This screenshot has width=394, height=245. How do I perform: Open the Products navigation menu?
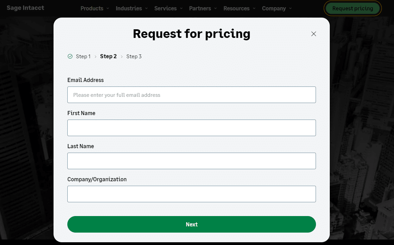coord(92,8)
